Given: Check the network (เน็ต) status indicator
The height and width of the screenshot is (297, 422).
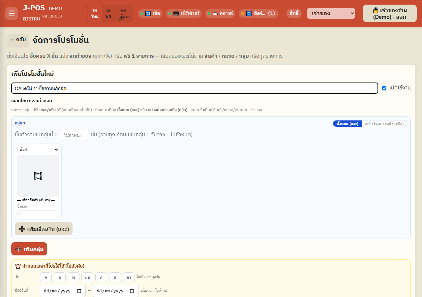Looking at the screenshot, I should [x=150, y=14].
